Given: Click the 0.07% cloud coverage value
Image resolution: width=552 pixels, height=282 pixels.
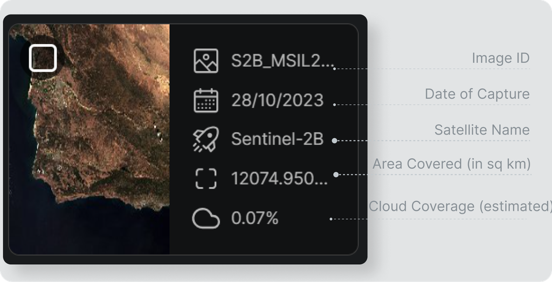Looking at the screenshot, I should pos(255,218).
